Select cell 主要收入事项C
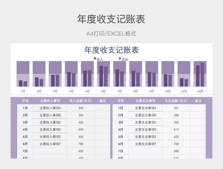This screenshot has width=223, height=169. click(50, 122)
